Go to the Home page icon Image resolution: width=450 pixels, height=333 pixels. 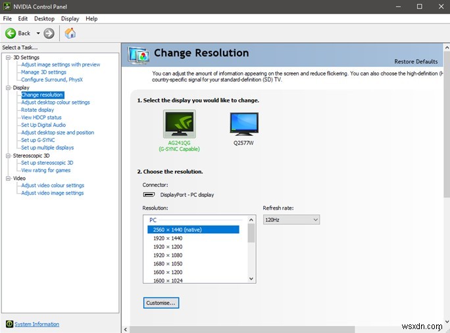tap(70, 33)
